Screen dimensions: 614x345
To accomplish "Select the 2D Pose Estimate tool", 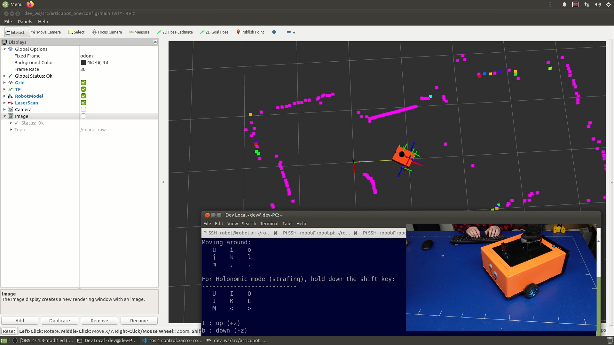I will point(175,32).
